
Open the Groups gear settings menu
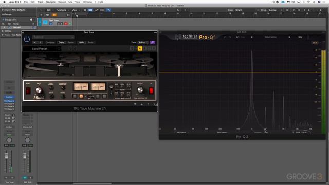point(31,20)
